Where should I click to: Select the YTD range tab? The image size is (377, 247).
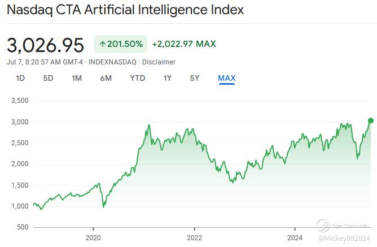point(138,78)
